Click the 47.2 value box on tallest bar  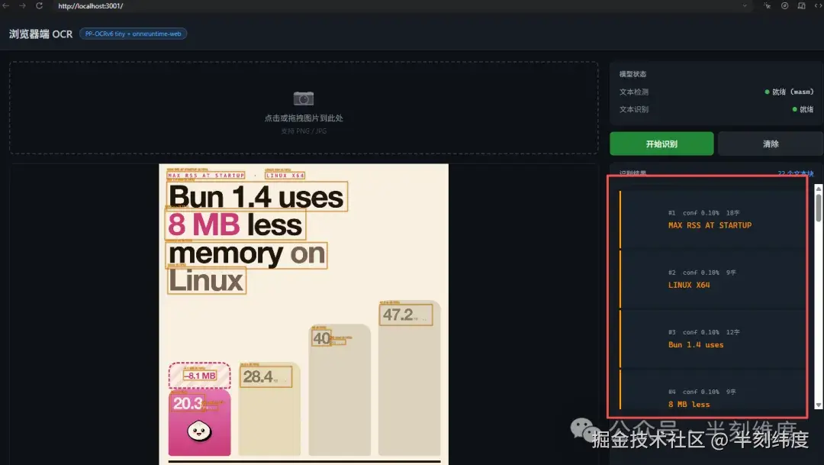click(406, 315)
